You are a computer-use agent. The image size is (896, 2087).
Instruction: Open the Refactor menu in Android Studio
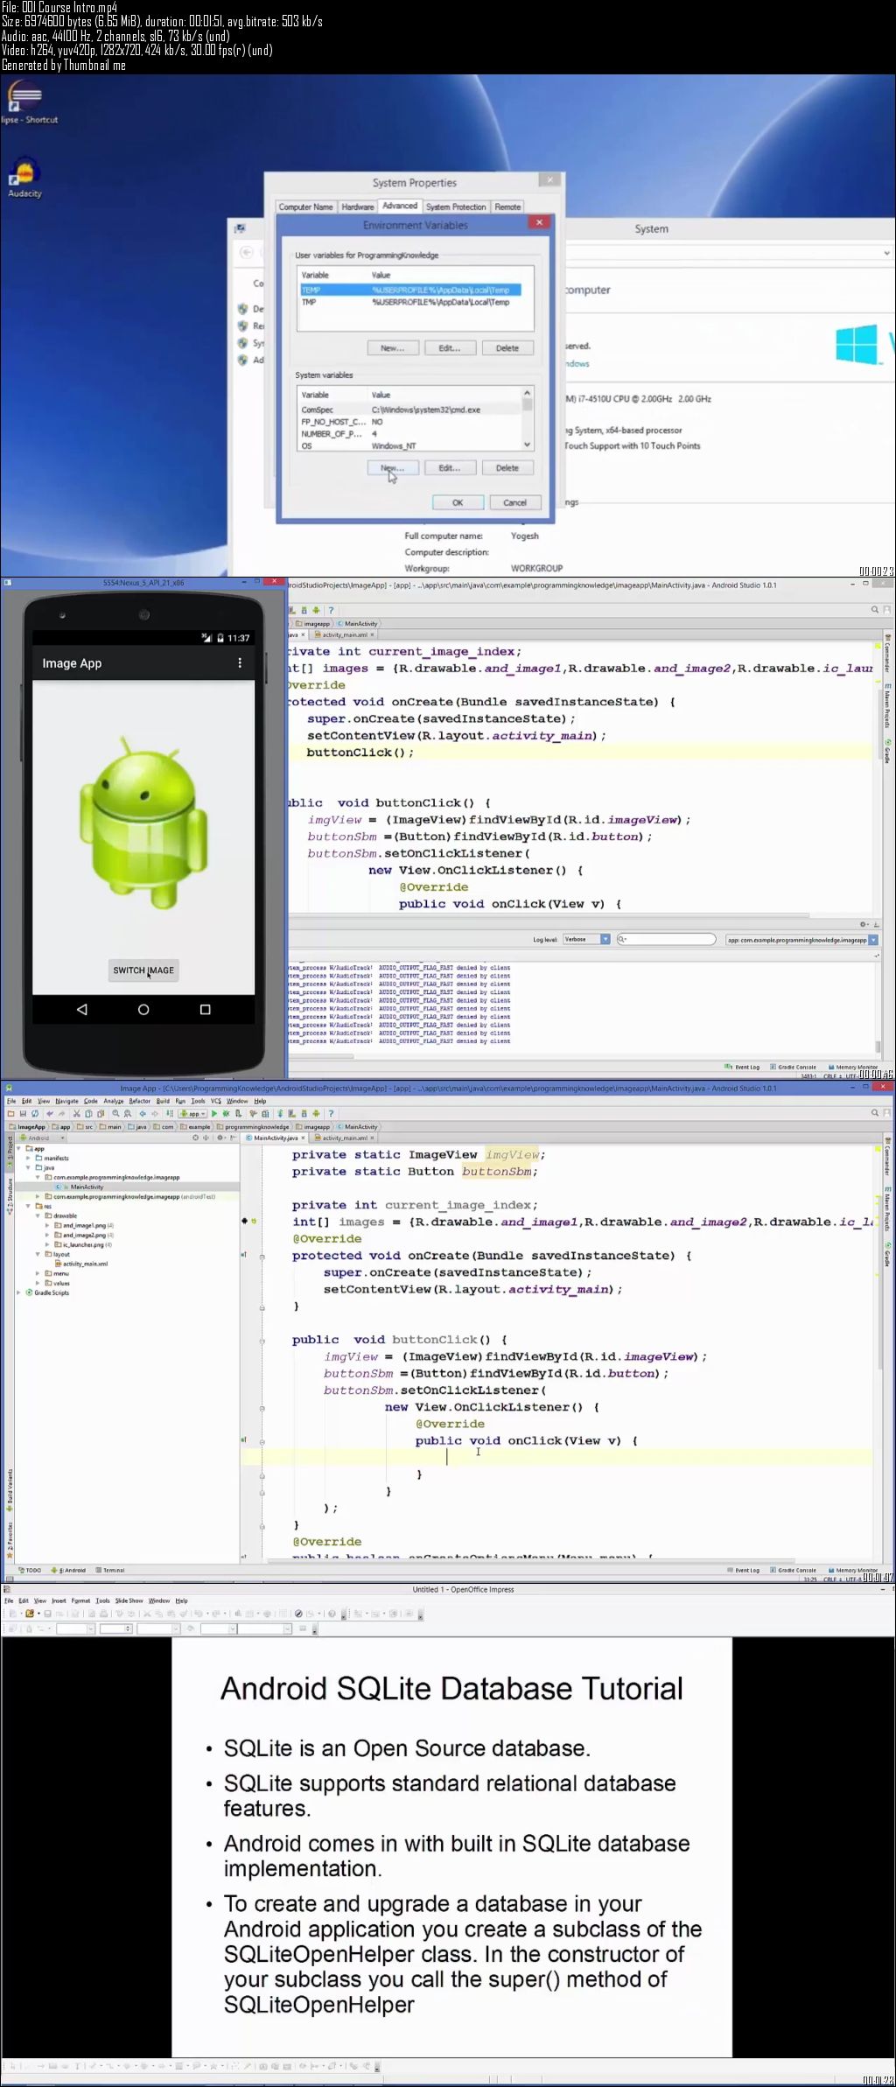click(x=140, y=1101)
